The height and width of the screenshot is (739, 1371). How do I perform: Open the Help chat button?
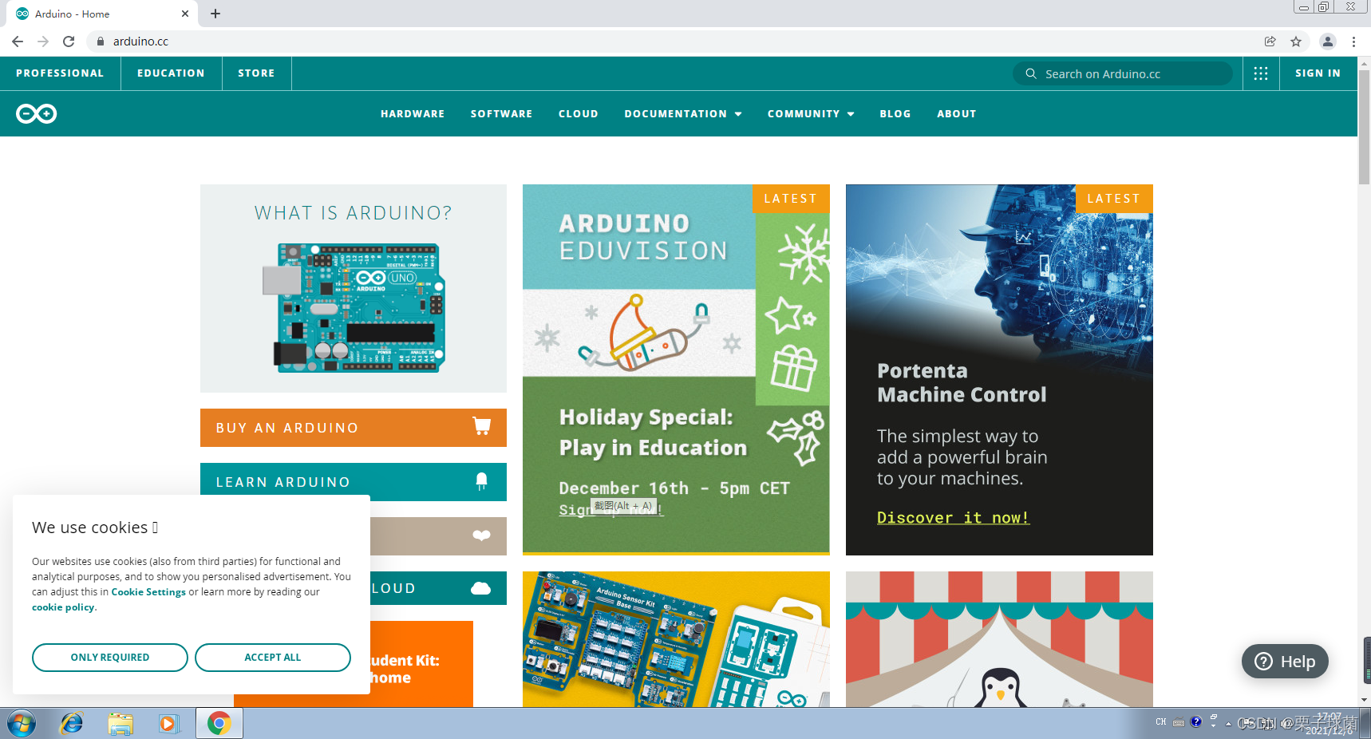pos(1285,662)
